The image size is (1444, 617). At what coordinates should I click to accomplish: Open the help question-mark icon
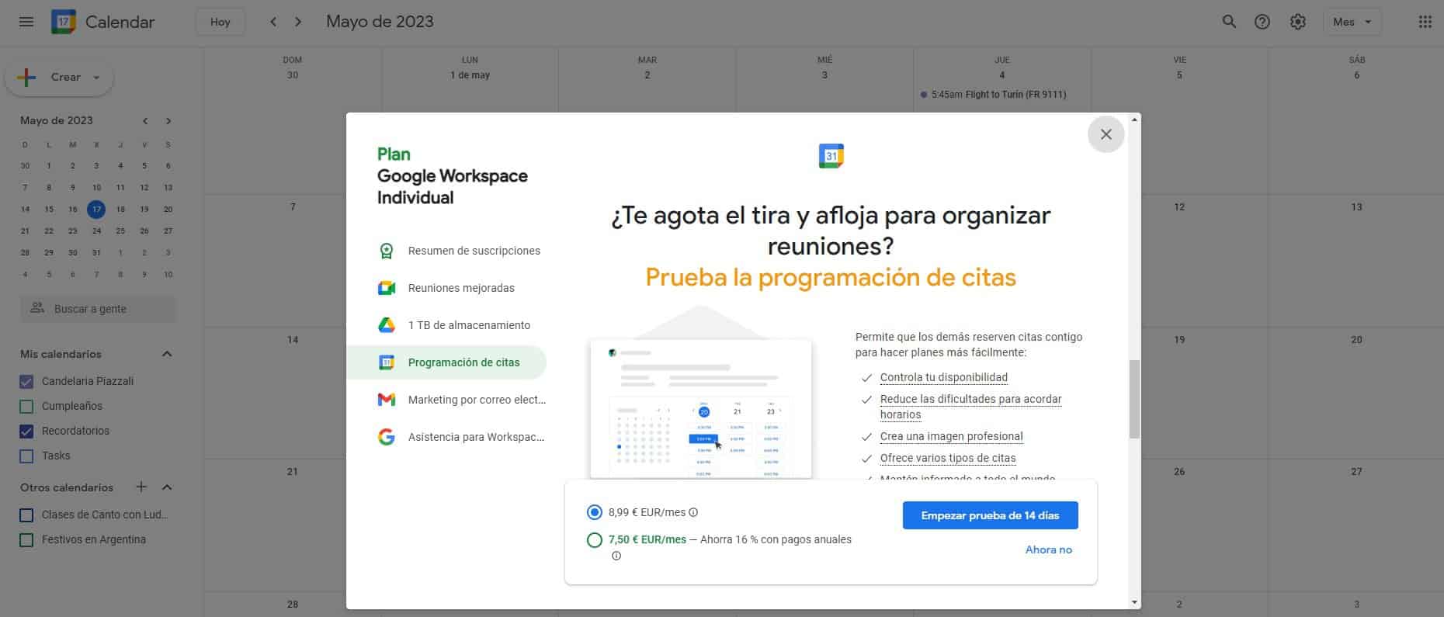point(1262,22)
